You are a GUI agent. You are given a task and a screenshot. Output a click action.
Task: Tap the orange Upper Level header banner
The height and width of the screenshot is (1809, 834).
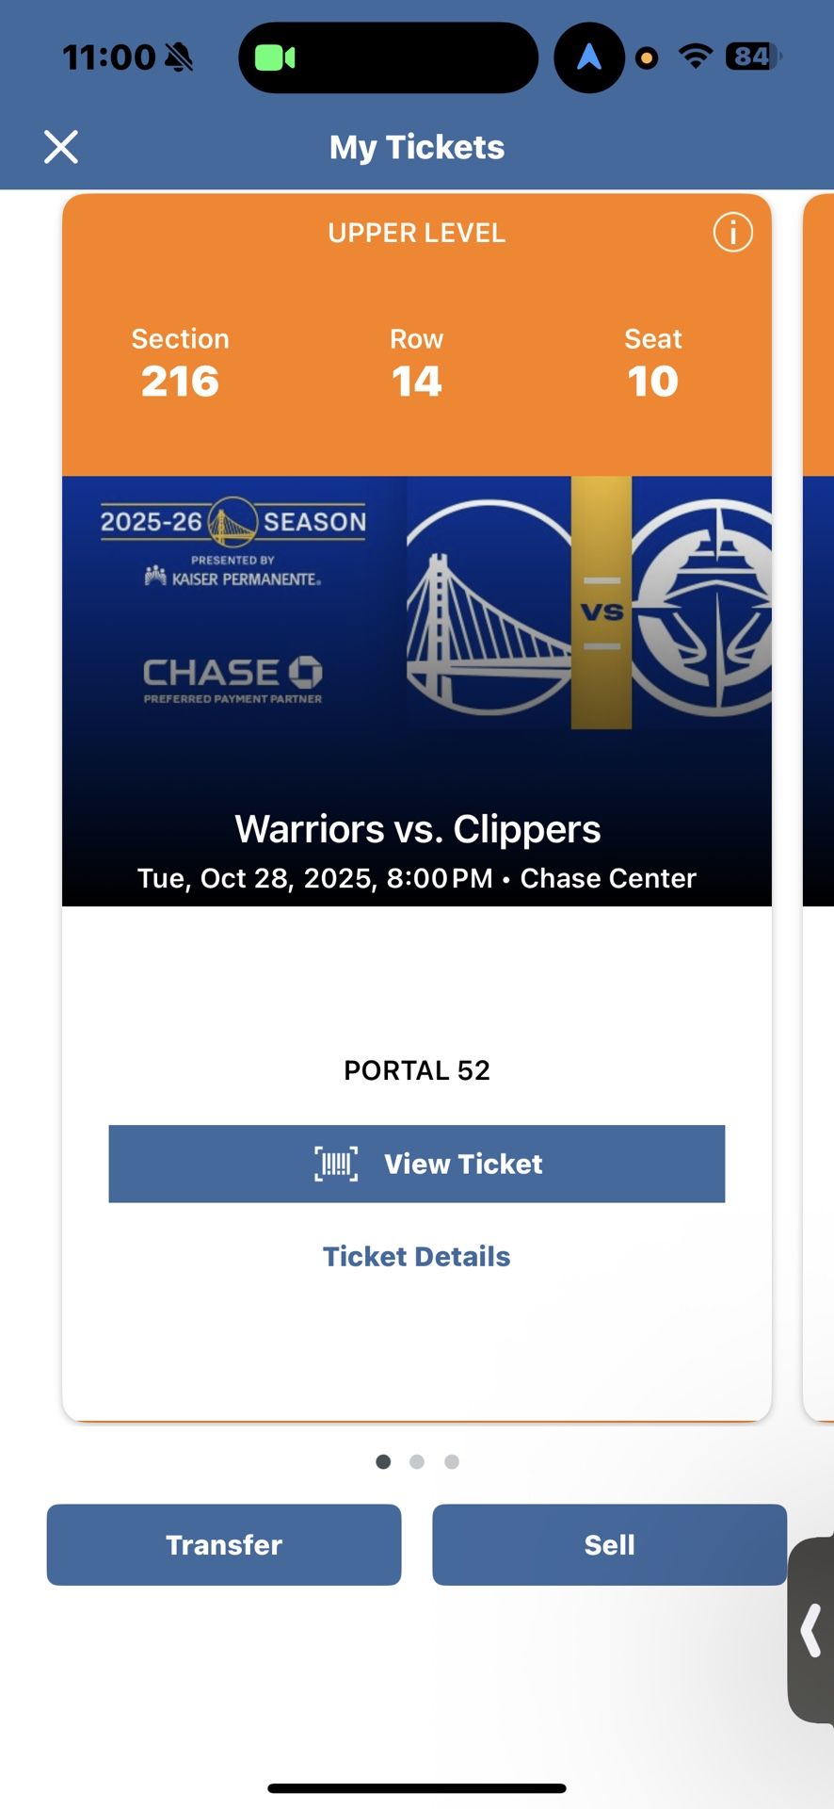416,233
